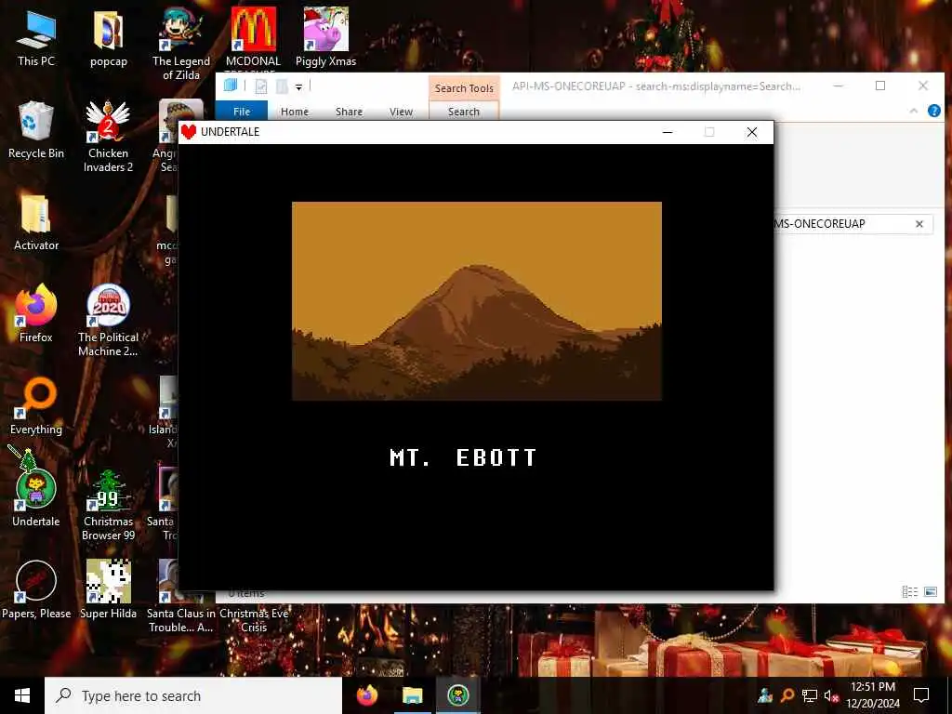Click the Search Tools contextual tab
This screenshot has width=952, height=714.
[464, 88]
